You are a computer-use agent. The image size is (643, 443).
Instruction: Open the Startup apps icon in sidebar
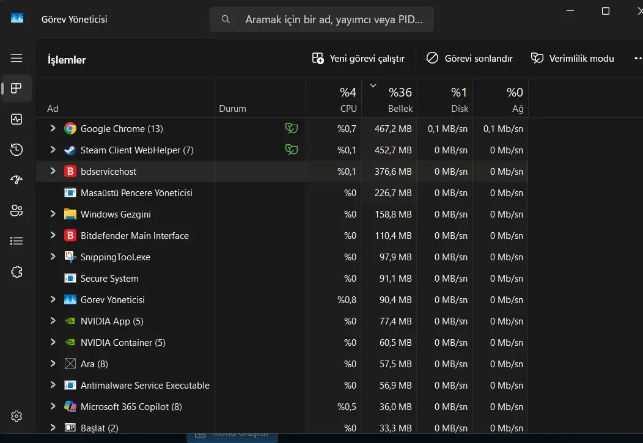click(17, 180)
